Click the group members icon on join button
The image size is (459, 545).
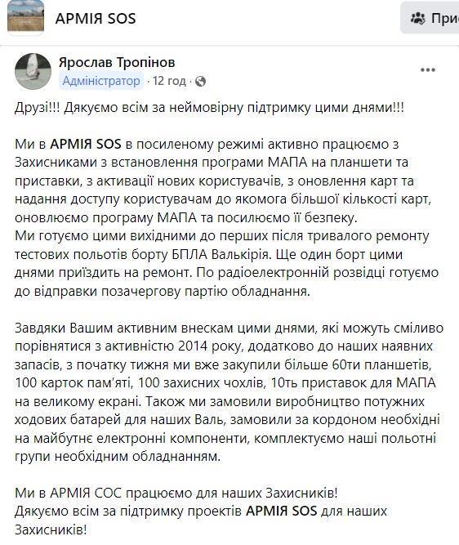pyautogui.click(x=417, y=18)
